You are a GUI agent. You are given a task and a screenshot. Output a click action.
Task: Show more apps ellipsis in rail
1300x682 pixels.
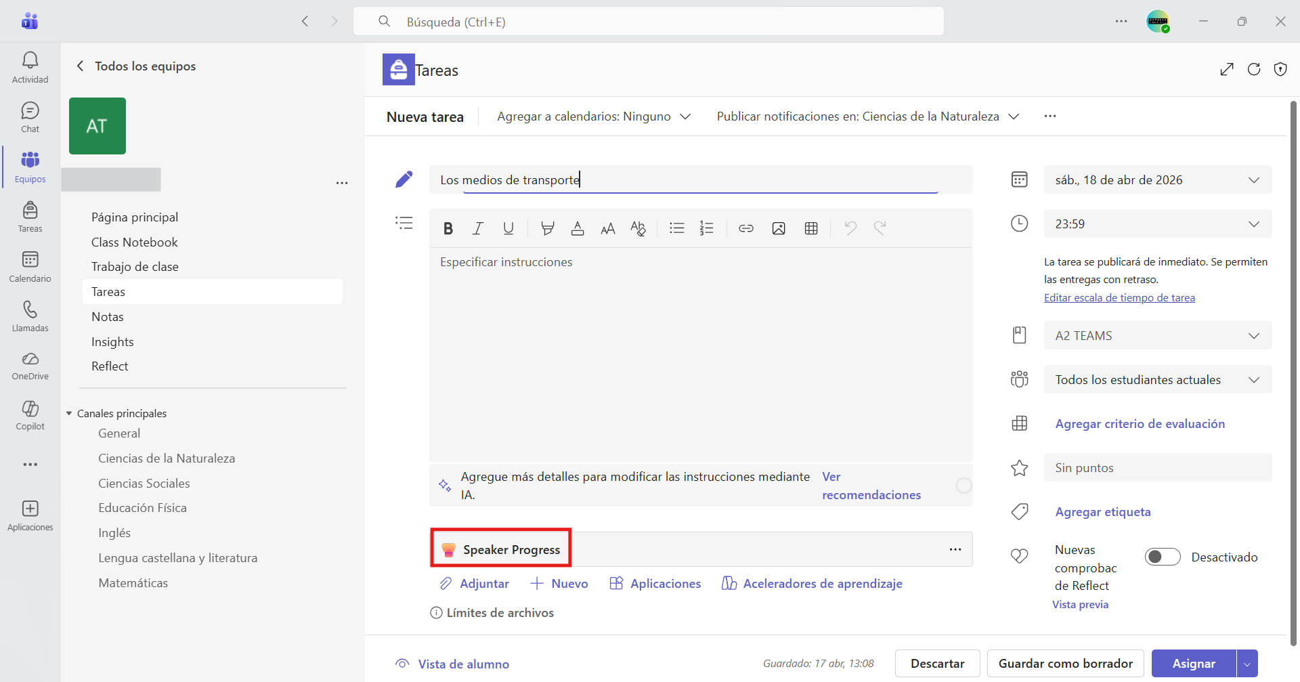(x=30, y=465)
